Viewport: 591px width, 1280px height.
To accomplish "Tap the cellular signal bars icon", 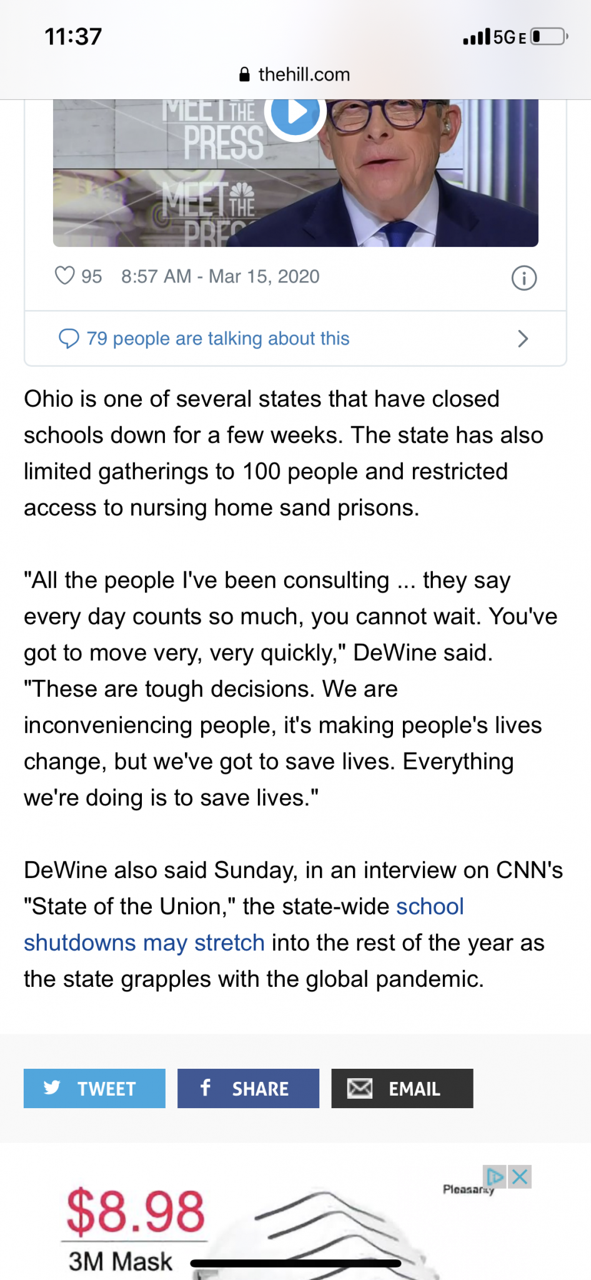I will (x=477, y=37).
